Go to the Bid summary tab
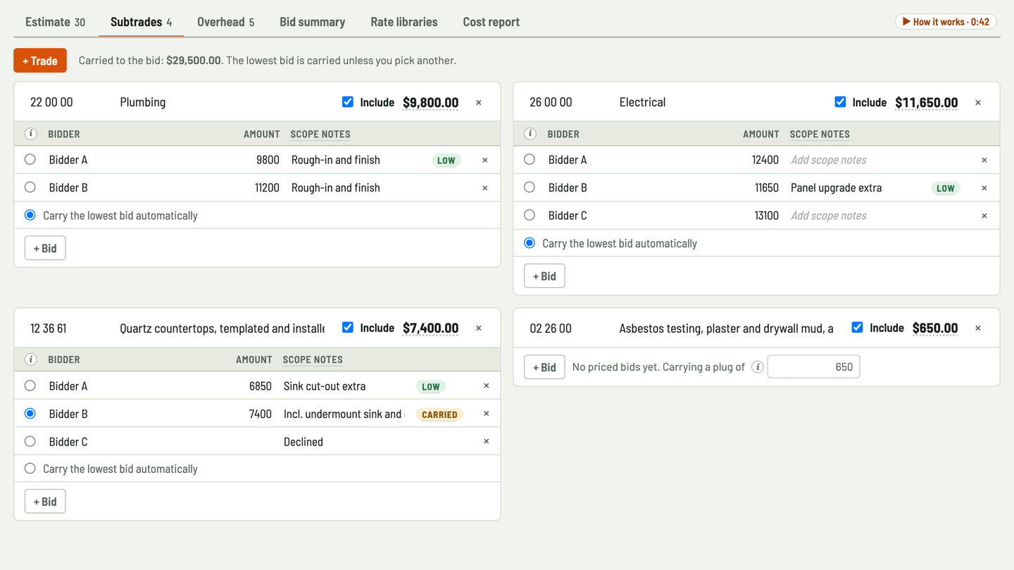Image resolution: width=1014 pixels, height=570 pixels. [x=312, y=22]
